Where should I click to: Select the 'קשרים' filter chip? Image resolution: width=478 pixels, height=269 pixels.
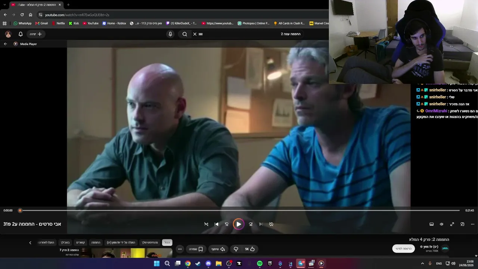pyautogui.click(x=80, y=242)
